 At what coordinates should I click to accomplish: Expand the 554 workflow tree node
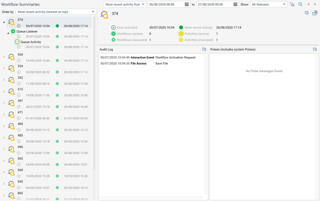coord(4,57)
